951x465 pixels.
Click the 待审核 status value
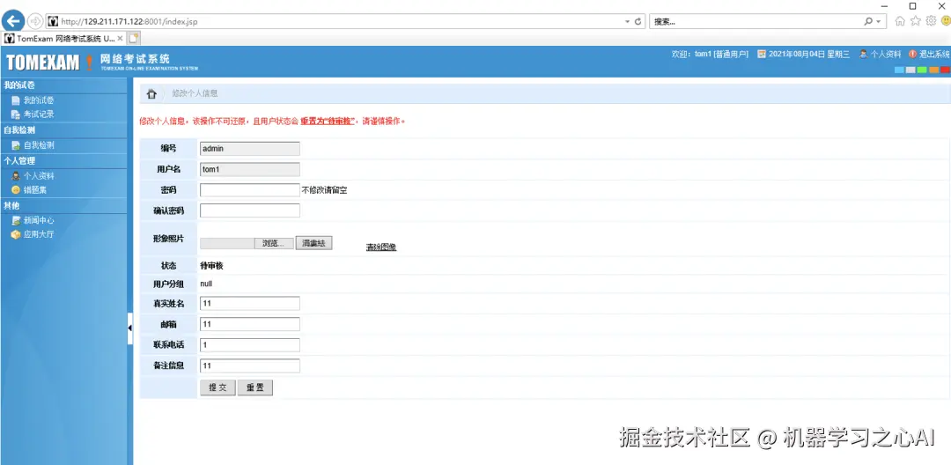[x=211, y=266]
